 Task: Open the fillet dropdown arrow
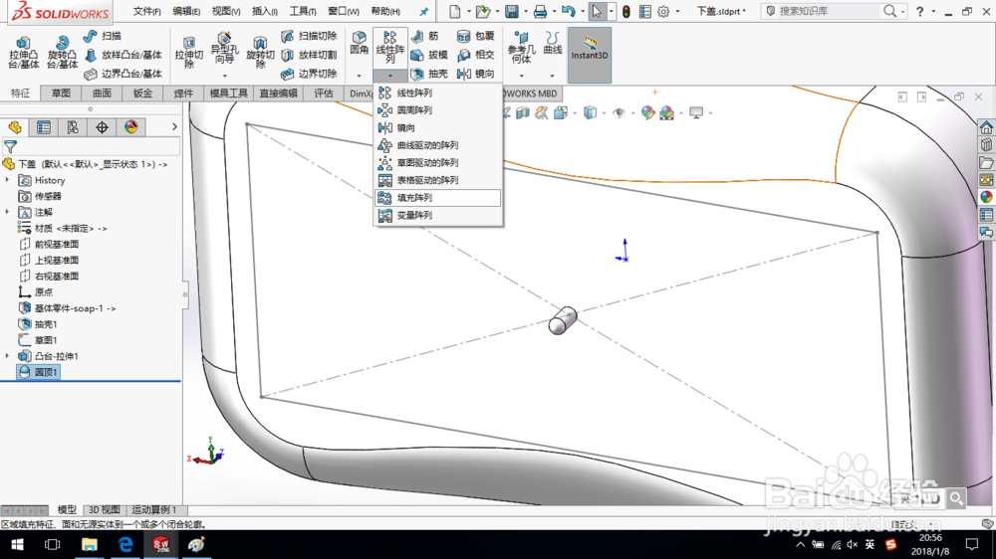(359, 76)
